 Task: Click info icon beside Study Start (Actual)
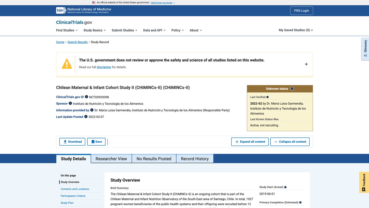coord(285,187)
